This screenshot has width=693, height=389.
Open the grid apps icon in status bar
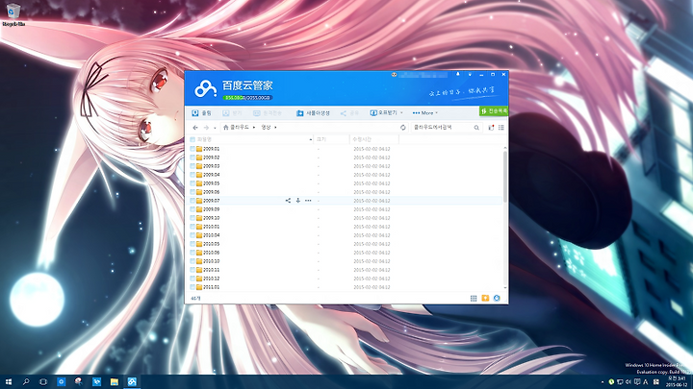474,299
